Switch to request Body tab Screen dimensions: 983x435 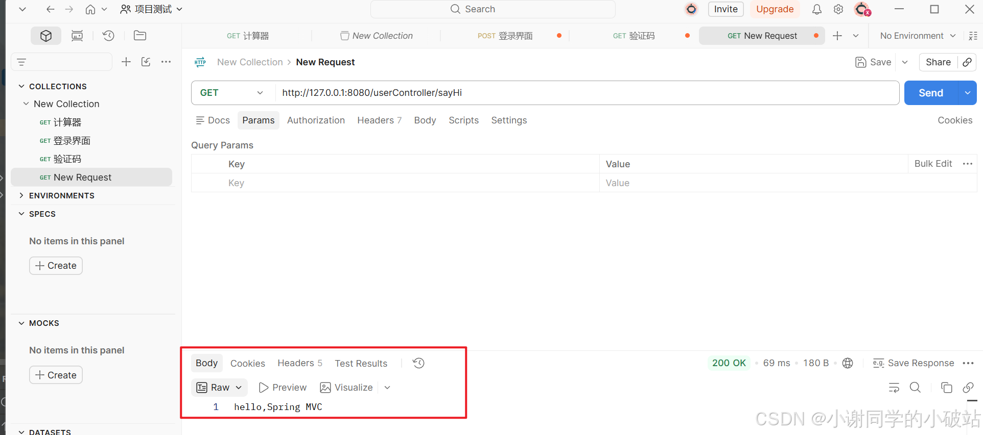tap(425, 120)
